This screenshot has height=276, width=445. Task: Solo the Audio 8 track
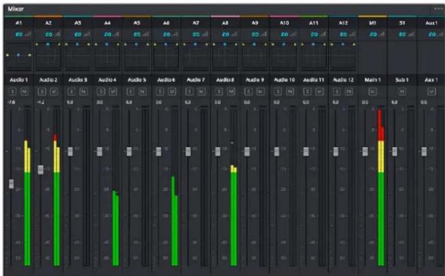point(219,91)
